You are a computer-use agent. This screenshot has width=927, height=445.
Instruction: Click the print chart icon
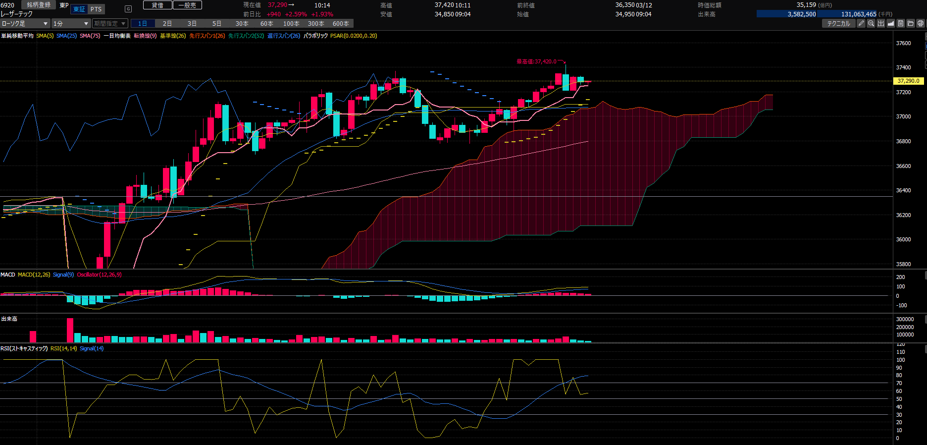(x=921, y=23)
